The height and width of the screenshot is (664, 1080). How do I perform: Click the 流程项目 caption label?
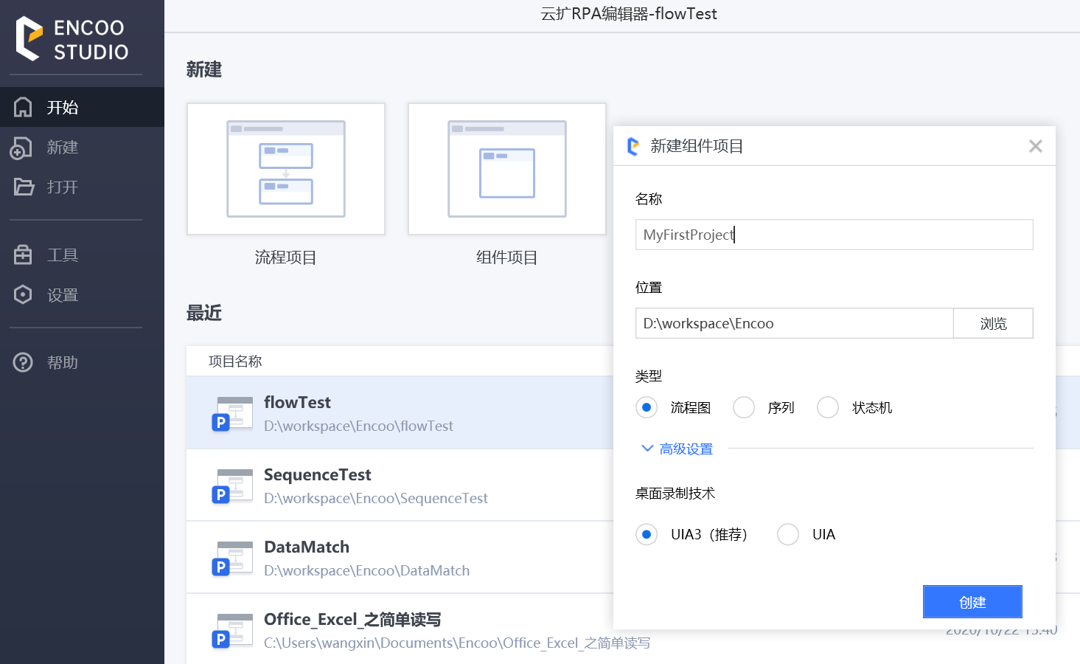pos(286,257)
